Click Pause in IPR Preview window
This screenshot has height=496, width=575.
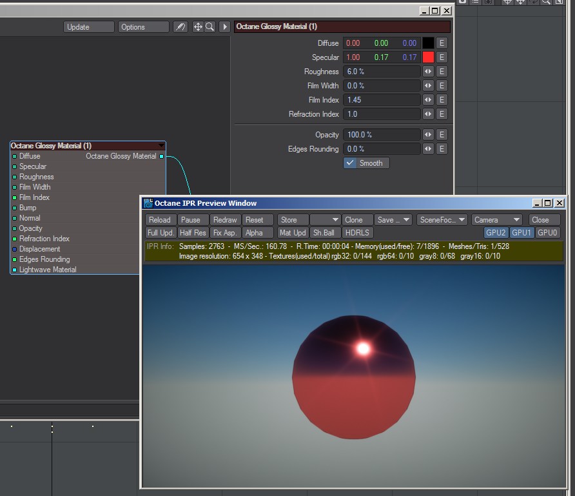tap(193, 220)
